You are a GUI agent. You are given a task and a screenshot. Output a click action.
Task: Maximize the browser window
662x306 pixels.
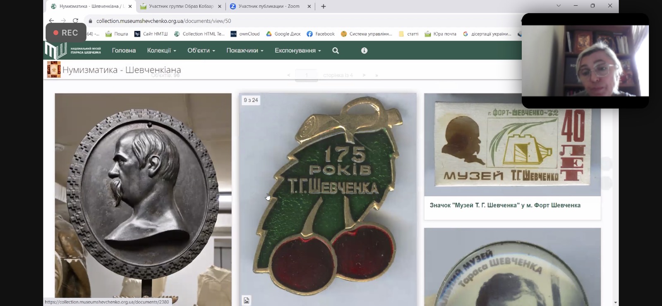tap(592, 6)
